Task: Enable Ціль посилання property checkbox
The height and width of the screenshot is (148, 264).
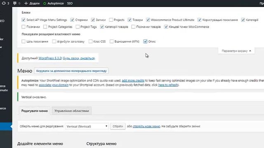Action: 24,41
